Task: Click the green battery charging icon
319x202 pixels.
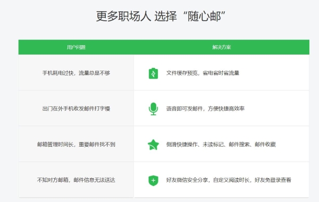Action: coord(154,73)
